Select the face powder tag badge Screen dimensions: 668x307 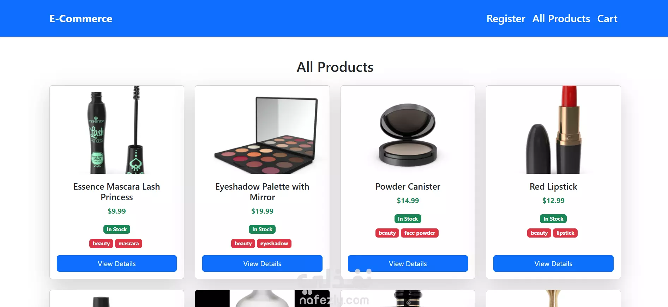(x=420, y=233)
